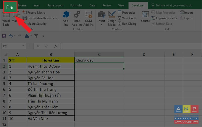The height and width of the screenshot is (127, 202).
Task: Select cell 'Hoàng Thùy Dương'
Action: 51,66
